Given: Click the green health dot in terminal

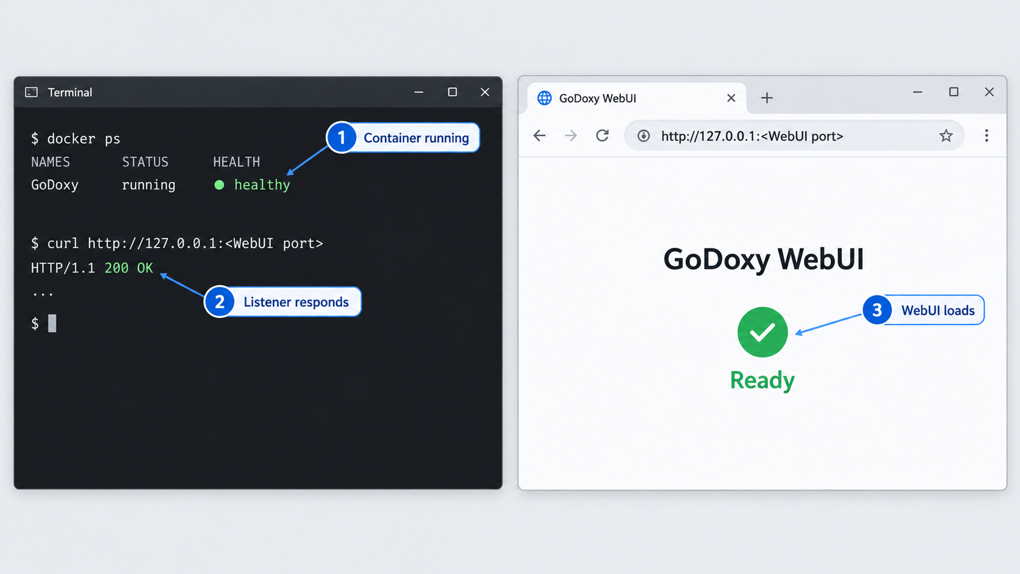Looking at the screenshot, I should (x=219, y=185).
